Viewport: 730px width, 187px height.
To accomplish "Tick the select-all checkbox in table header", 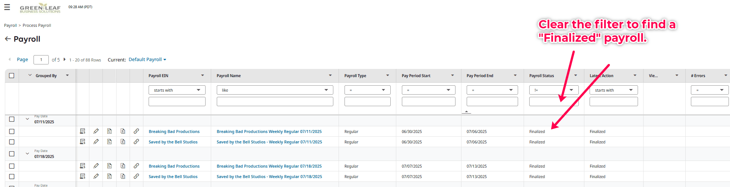I will (12, 76).
